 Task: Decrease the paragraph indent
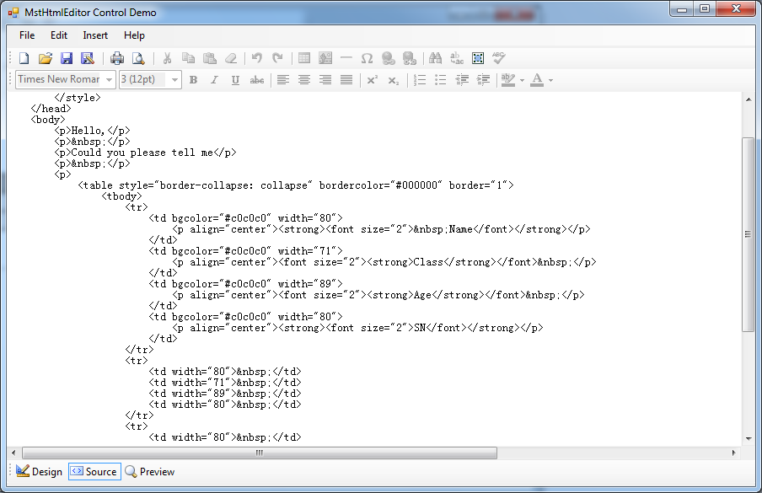pyautogui.click(x=462, y=80)
